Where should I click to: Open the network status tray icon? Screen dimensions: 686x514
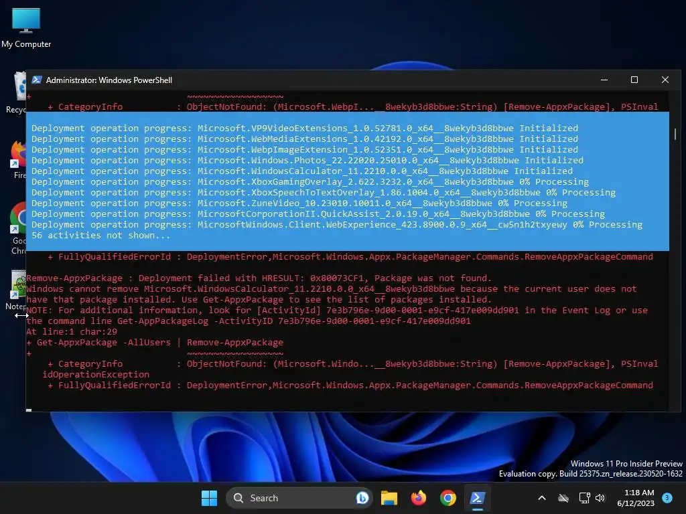(584, 498)
